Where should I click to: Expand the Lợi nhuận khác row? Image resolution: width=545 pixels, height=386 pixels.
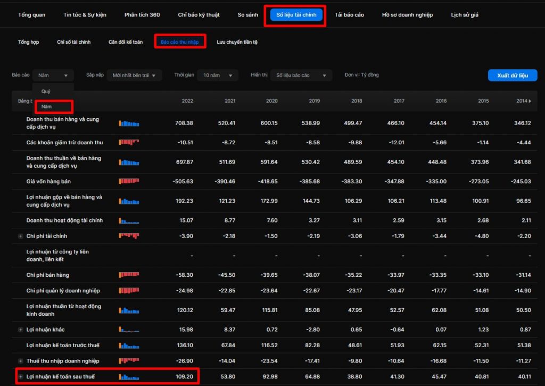21,330
